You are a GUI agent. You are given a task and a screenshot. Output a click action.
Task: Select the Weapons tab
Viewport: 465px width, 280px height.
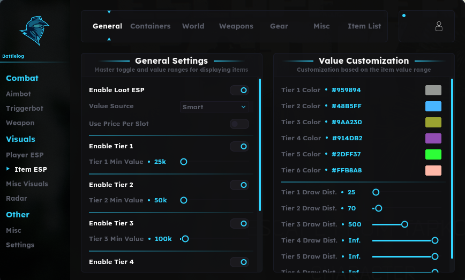pos(236,26)
